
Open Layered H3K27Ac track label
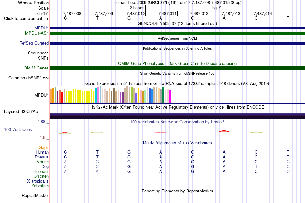21,112
